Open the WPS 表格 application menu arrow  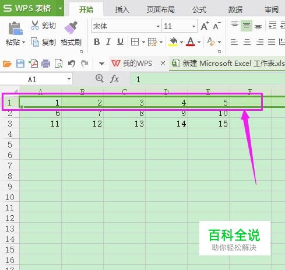[60, 8]
